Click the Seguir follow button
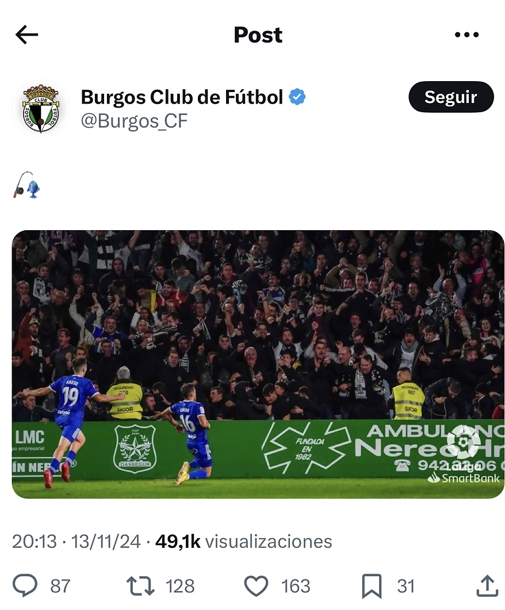 pyautogui.click(x=451, y=97)
